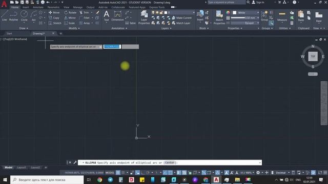
Task: Open Layer Properties manager
Action: click(144, 17)
